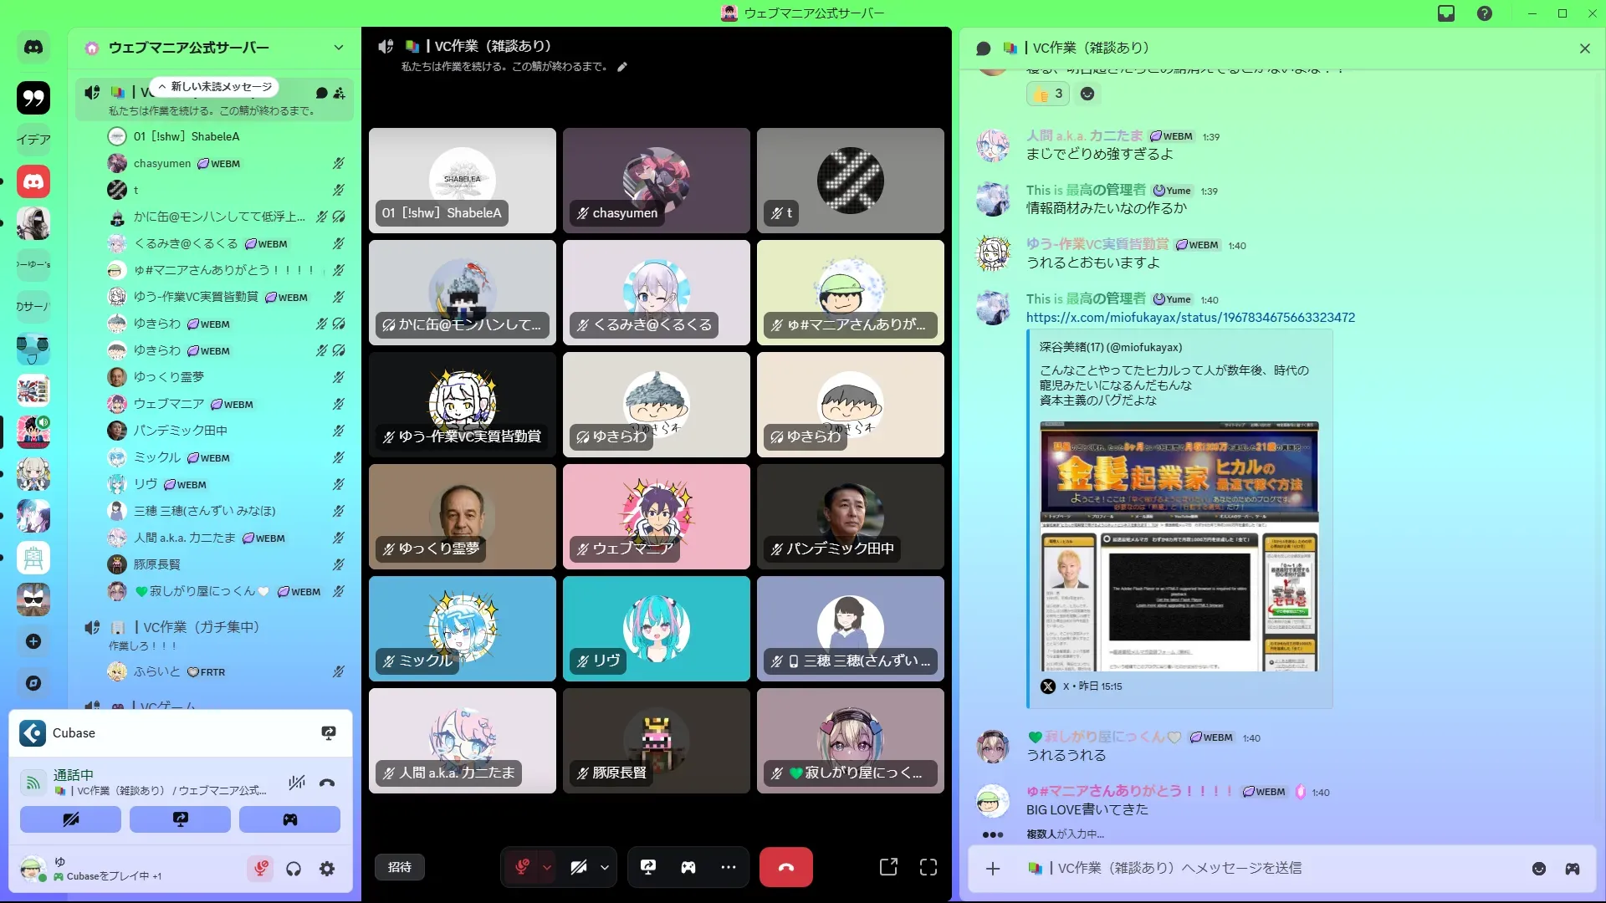Screen dimensions: 1606x903
Task: Enter fullscreen call view
Action: click(928, 867)
